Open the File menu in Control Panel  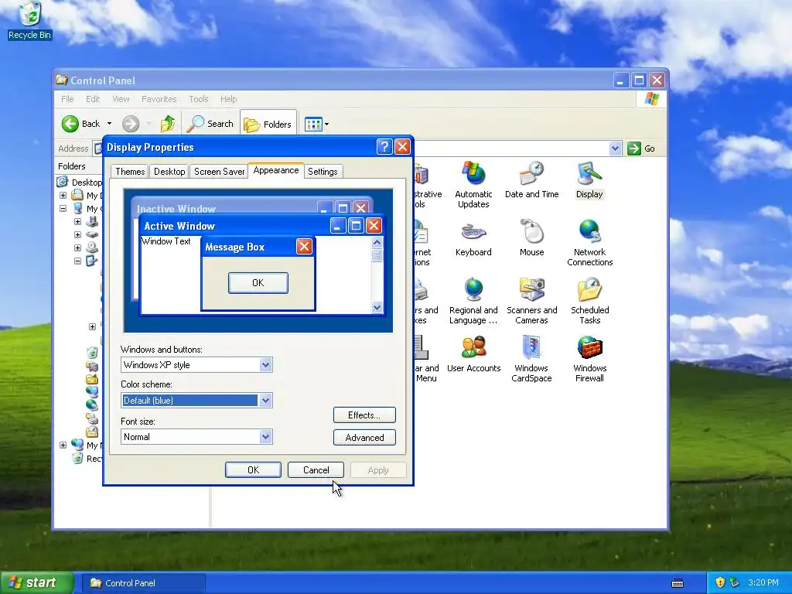coord(67,99)
